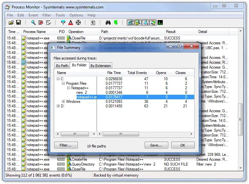Viewport: 249px width, 184px height.
Task: Click the Detail column header in main list
Action: [x=212, y=32]
